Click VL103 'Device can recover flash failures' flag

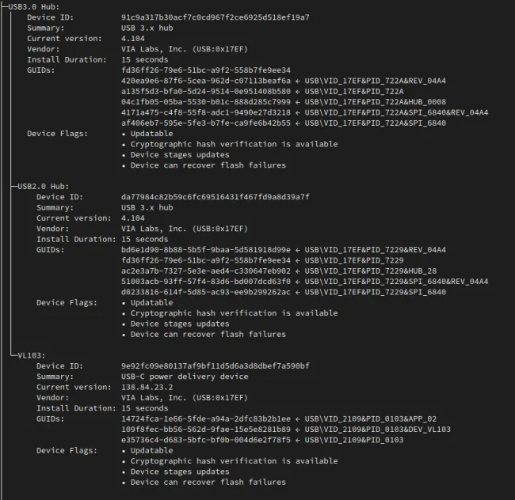208,483
